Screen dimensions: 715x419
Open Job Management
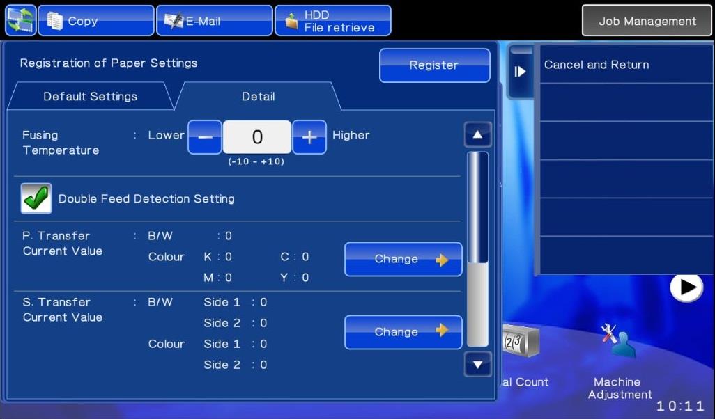click(647, 21)
